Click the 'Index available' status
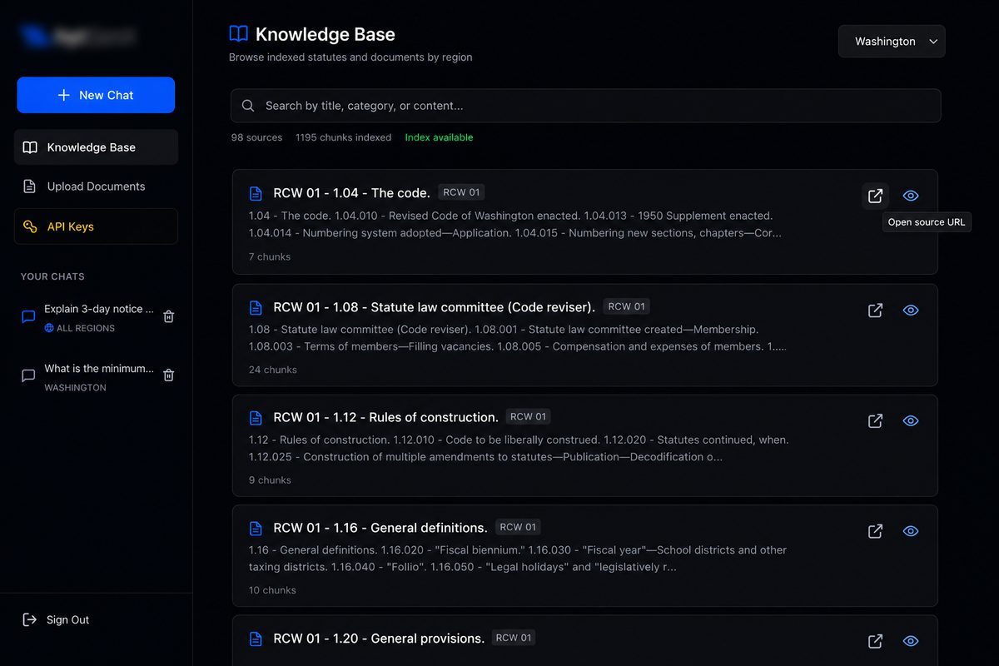 click(x=439, y=137)
